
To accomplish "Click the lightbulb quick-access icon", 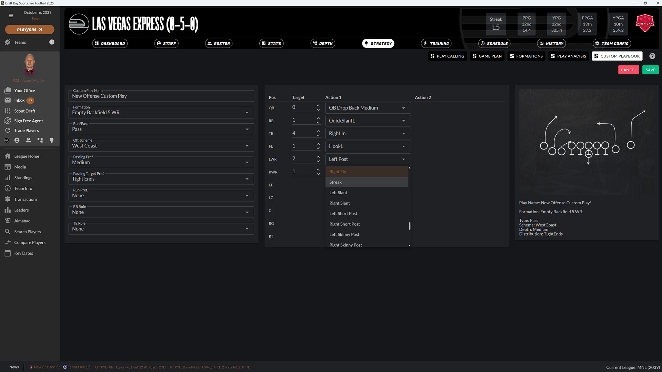I will point(51,140).
